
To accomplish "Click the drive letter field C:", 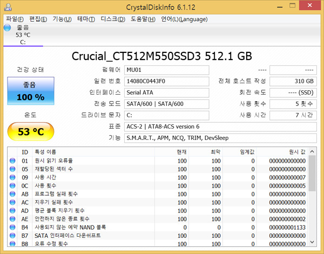I will [166, 115].
